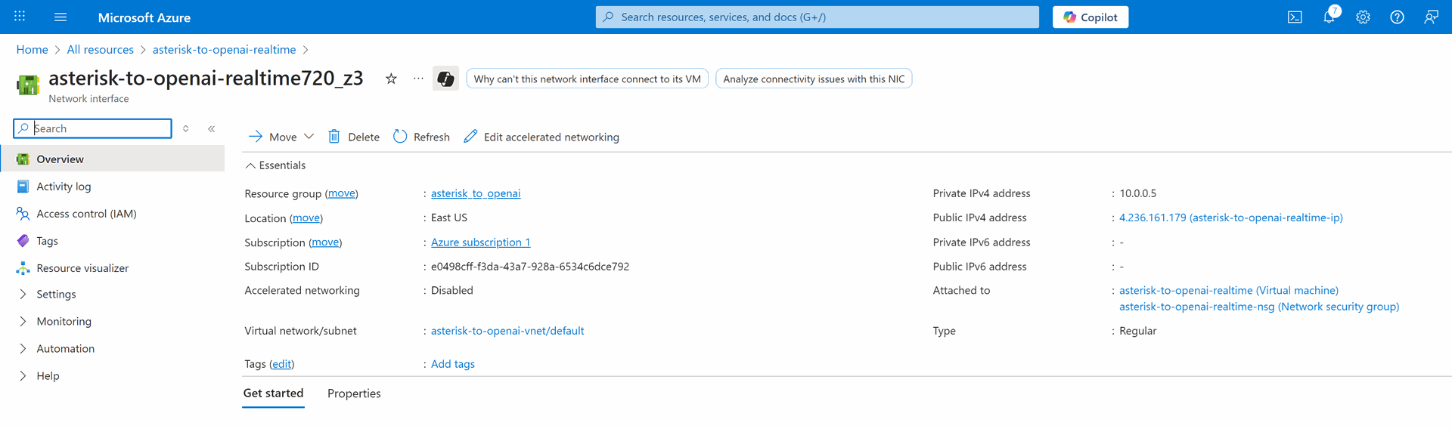Expand the Monitoring menu group

23,321
